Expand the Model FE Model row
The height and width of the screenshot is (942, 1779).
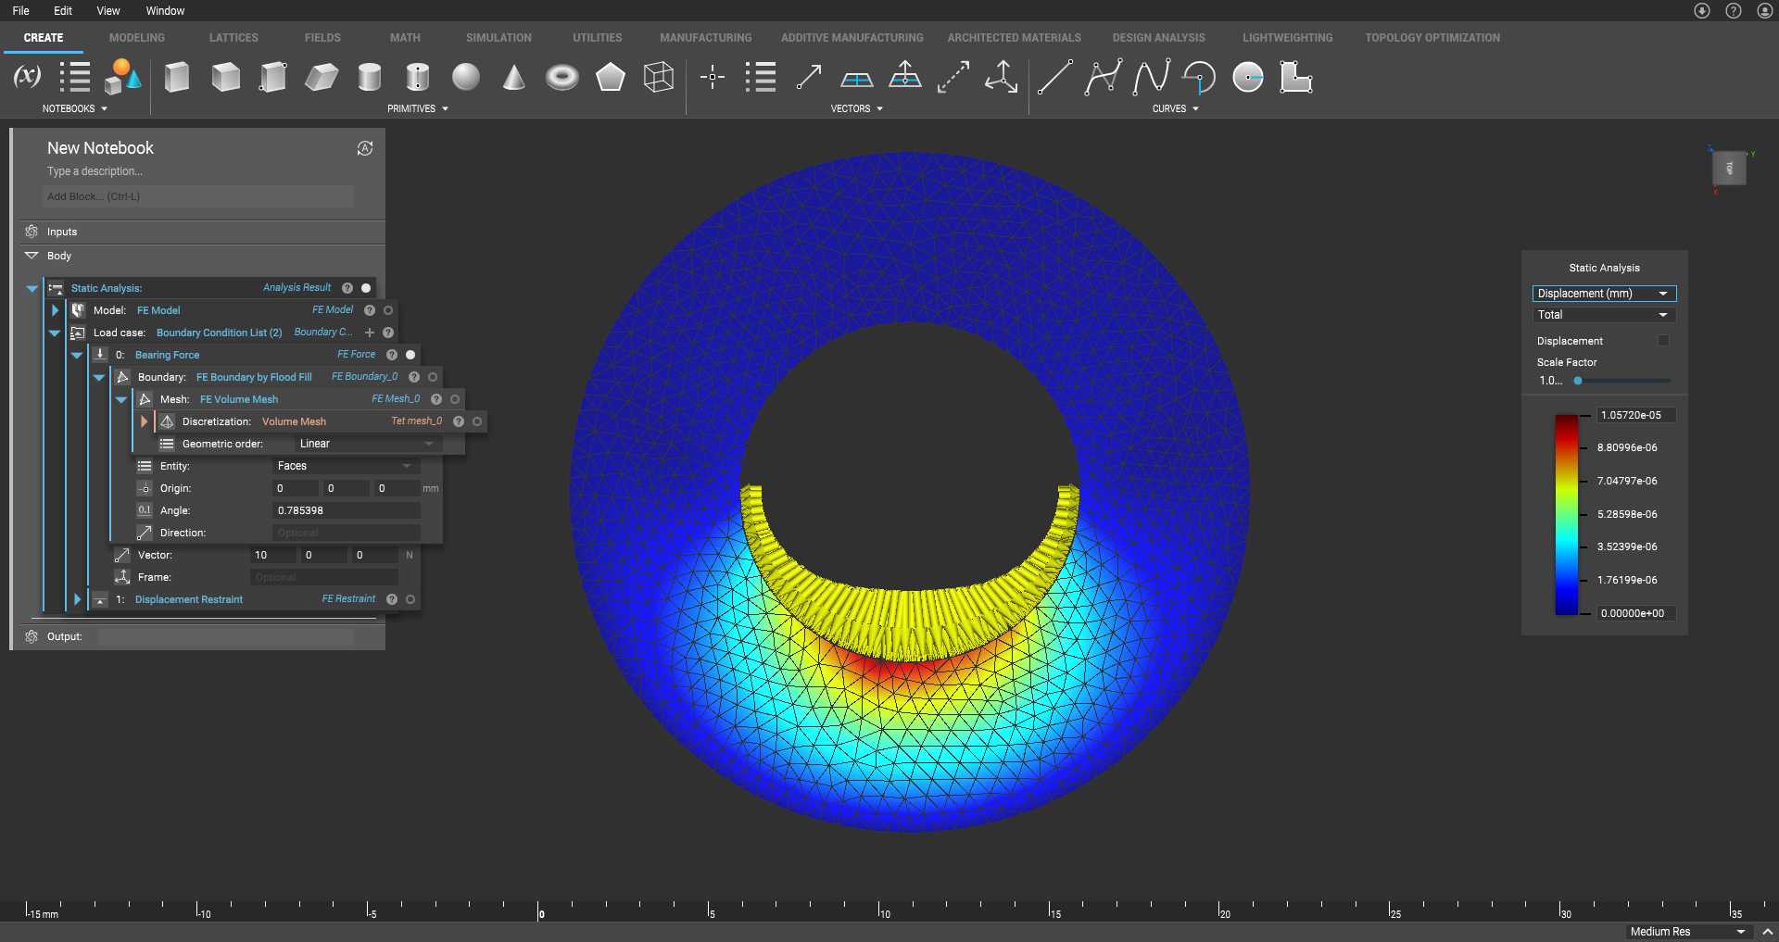point(55,310)
